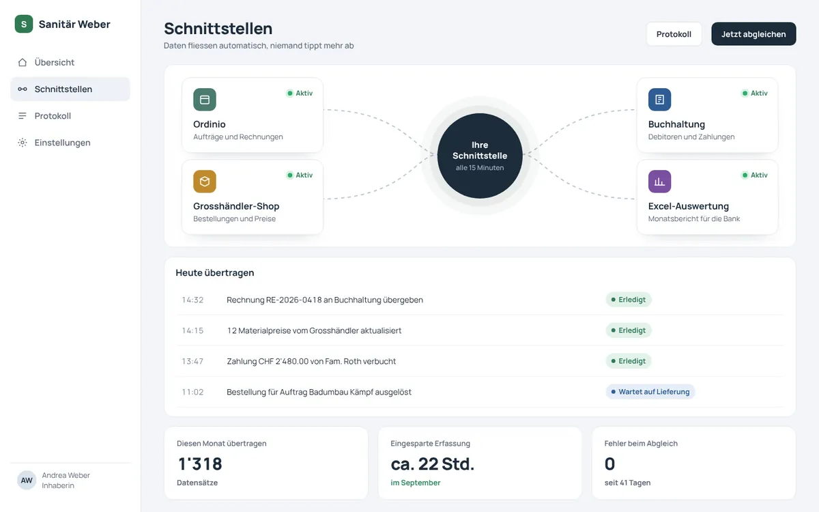Viewport: 819px width, 512px height.
Task: Click the Andrea Weber name in the sidebar
Action: tap(66, 475)
